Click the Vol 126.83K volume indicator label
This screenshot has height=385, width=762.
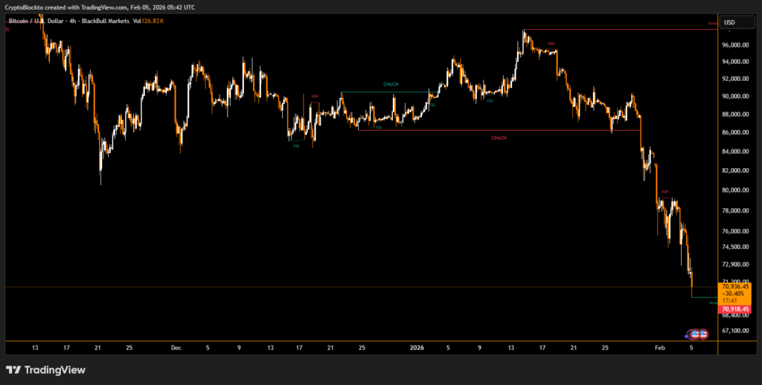coord(149,21)
